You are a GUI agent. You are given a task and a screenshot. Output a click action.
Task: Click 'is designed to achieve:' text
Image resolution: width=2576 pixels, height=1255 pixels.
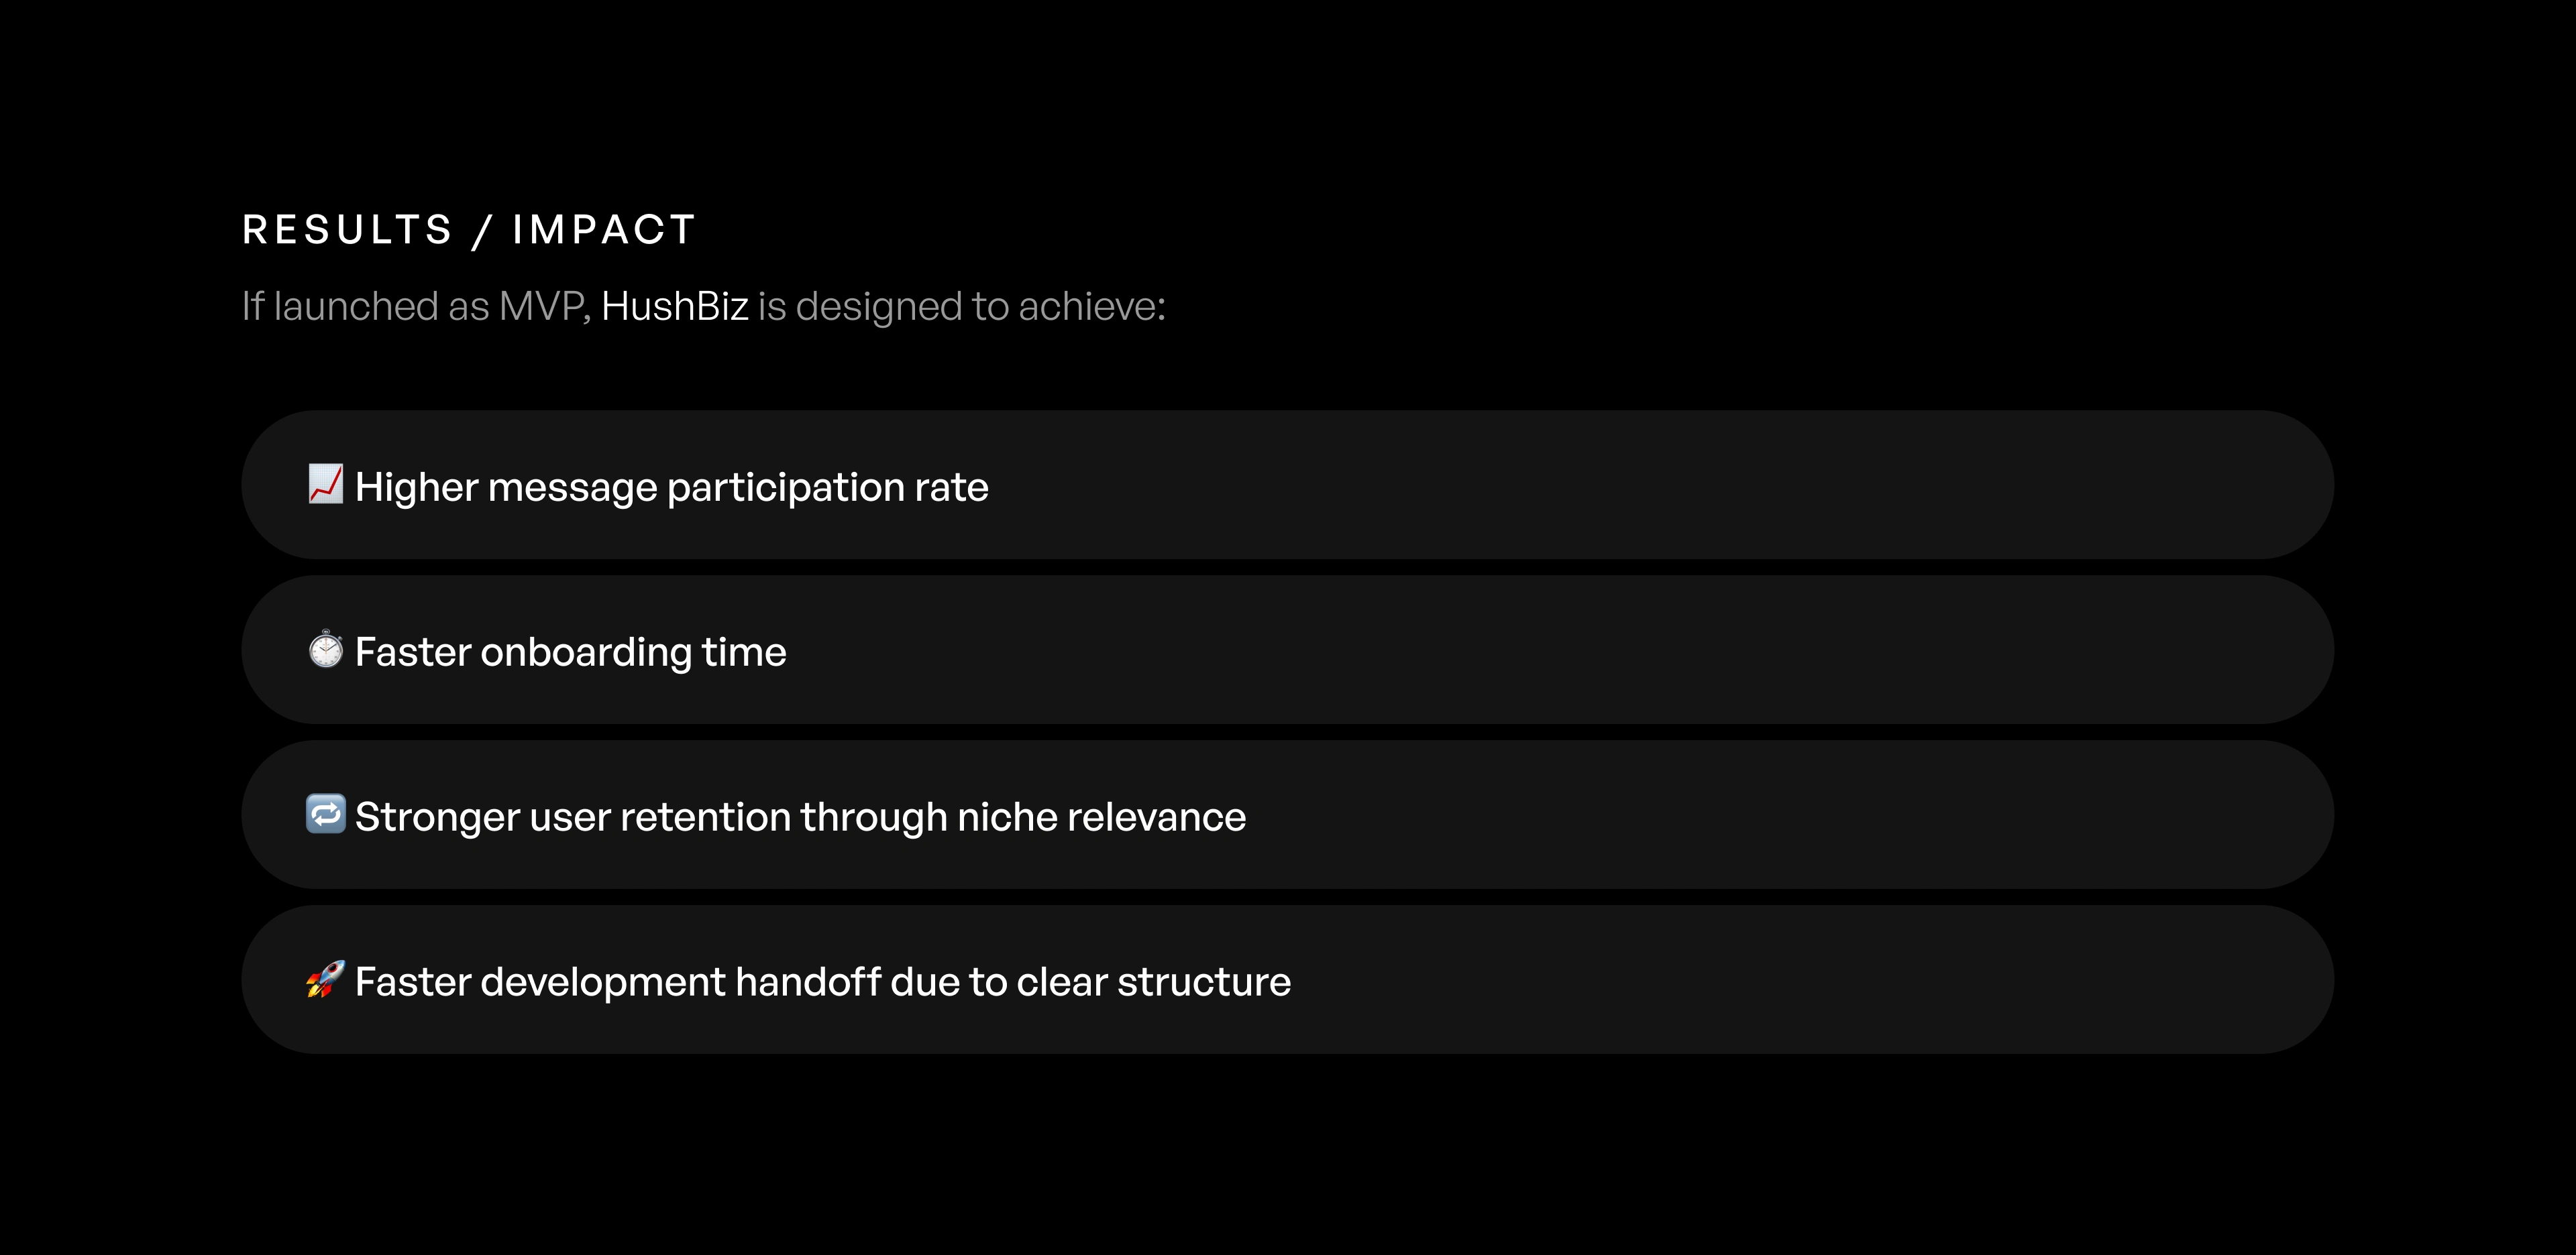(962, 307)
